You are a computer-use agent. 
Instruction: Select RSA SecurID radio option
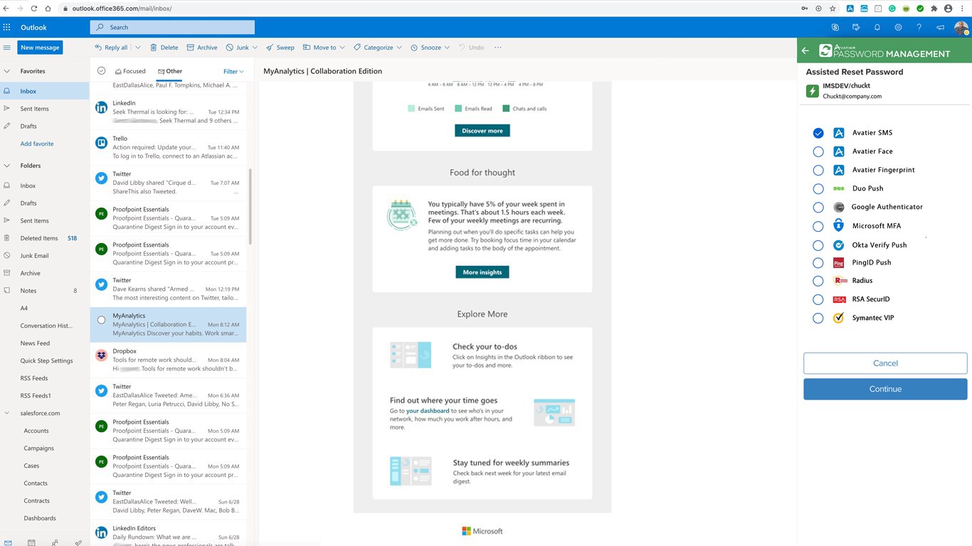coord(818,299)
